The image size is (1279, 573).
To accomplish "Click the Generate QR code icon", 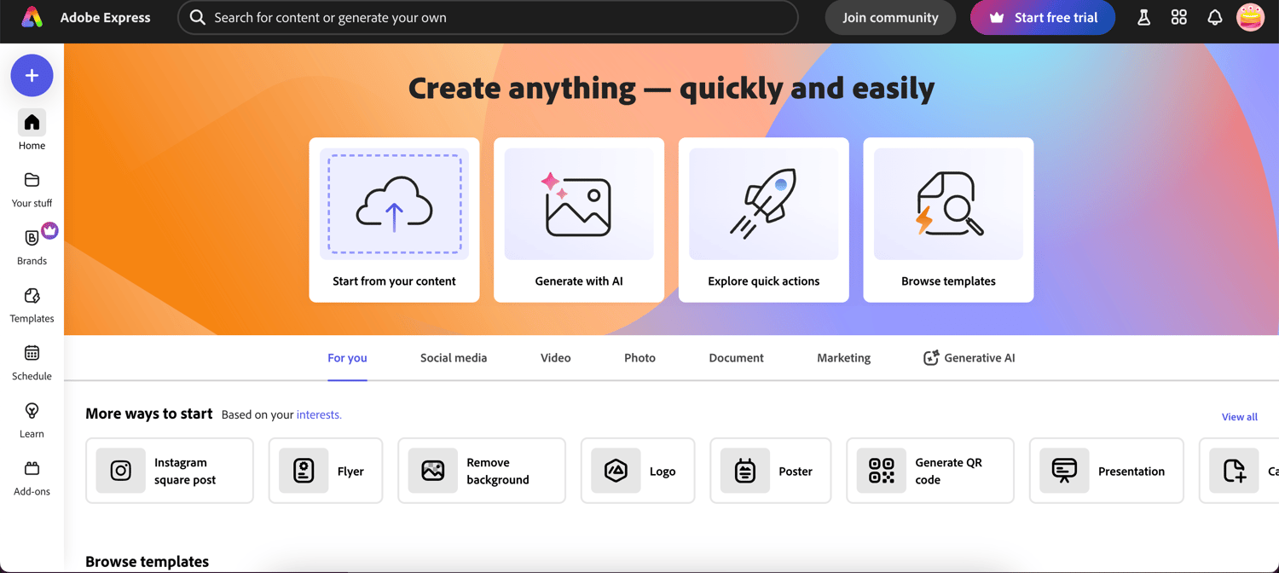I will coord(882,471).
